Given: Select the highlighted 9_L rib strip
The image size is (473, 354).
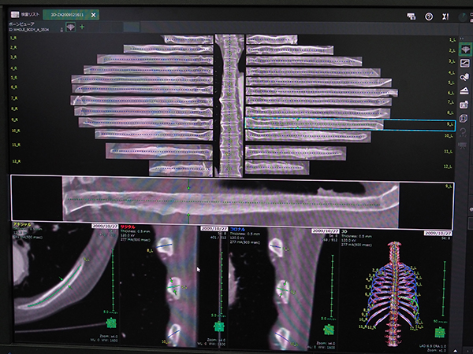Looking at the screenshot, I should (x=314, y=124).
